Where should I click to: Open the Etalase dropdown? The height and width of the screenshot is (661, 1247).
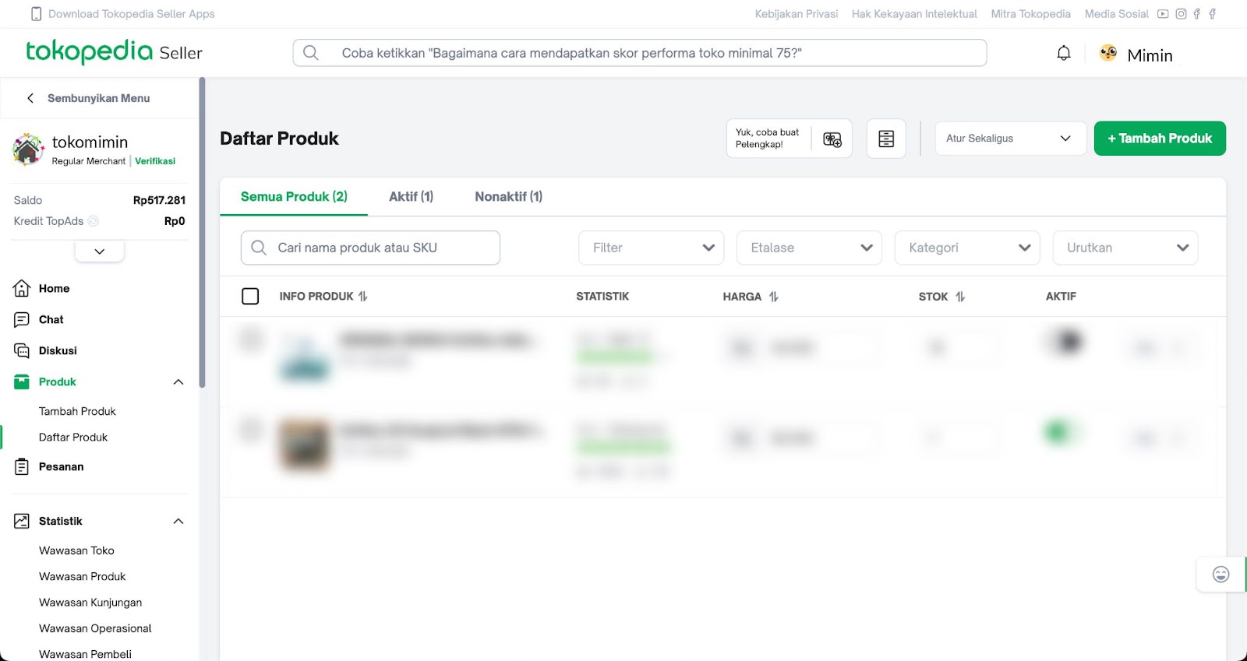(x=809, y=248)
